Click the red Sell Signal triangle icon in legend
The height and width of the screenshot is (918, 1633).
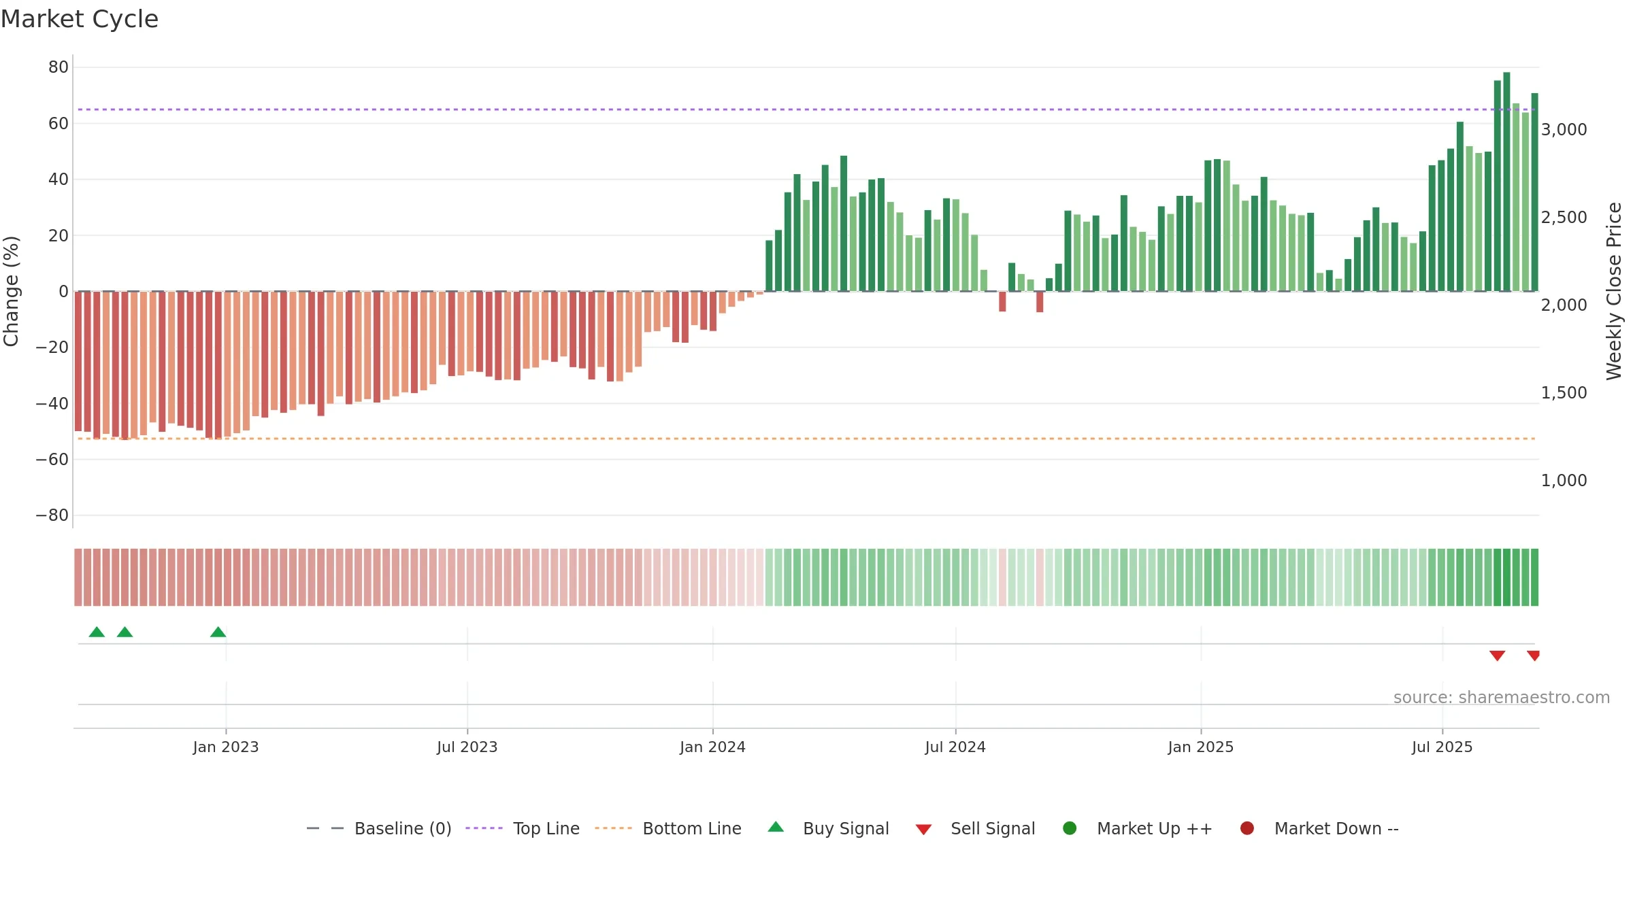tap(923, 830)
